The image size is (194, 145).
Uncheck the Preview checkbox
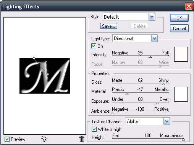coord(7,139)
